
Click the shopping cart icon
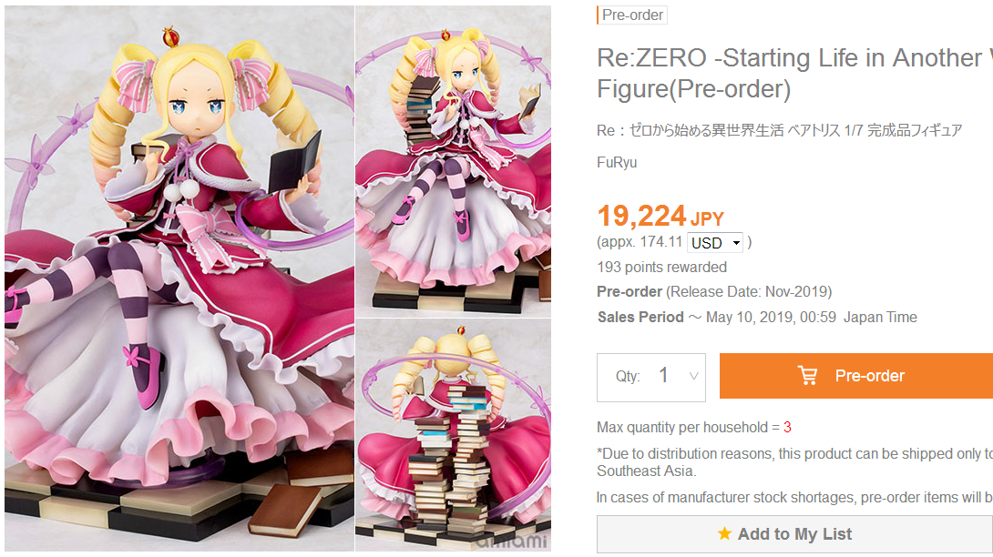pyautogui.click(x=807, y=376)
